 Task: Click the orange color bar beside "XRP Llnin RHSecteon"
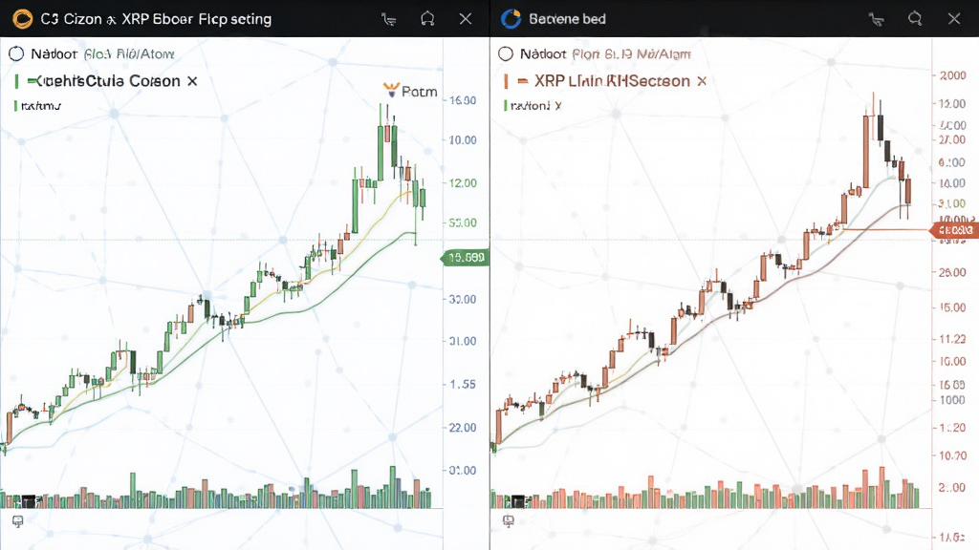coord(506,81)
